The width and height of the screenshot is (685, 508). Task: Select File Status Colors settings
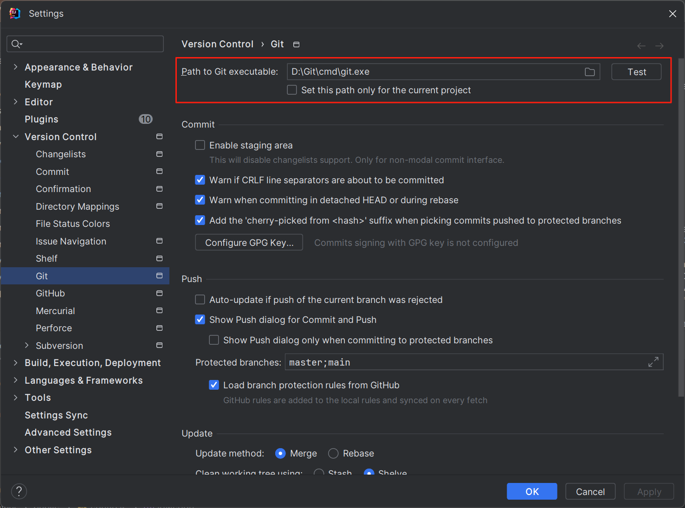click(73, 224)
